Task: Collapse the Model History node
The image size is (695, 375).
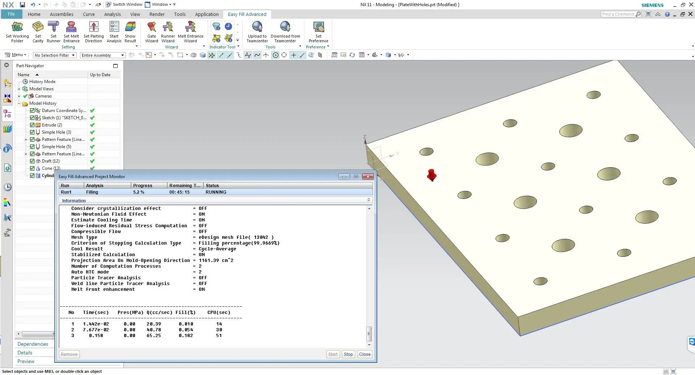Action: pyautogui.click(x=19, y=103)
